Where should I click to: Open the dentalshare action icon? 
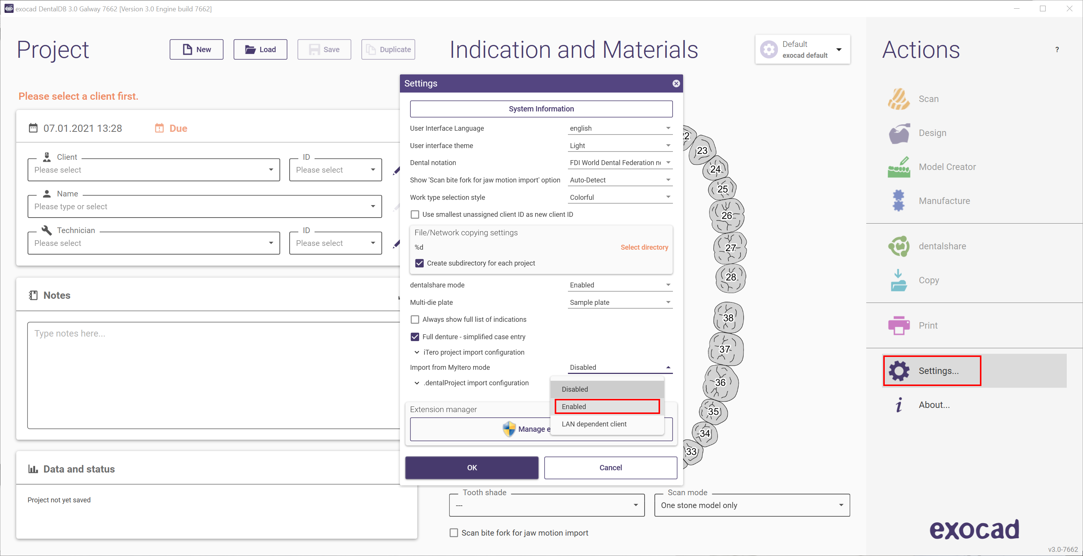tap(898, 246)
